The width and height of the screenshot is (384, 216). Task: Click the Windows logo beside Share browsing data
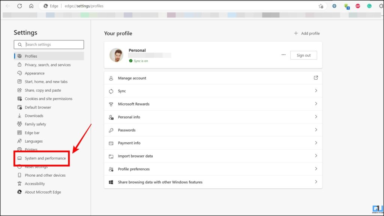click(111, 182)
